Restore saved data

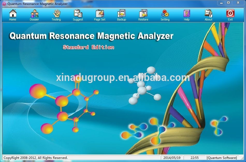tap(143, 14)
